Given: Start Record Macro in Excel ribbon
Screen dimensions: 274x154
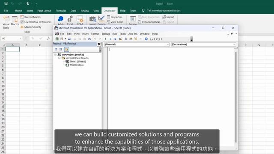Looking at the screenshot, I should point(30,17).
